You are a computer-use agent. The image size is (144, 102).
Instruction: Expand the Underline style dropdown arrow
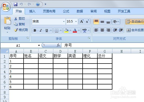pyautogui.click(x=51, y=30)
